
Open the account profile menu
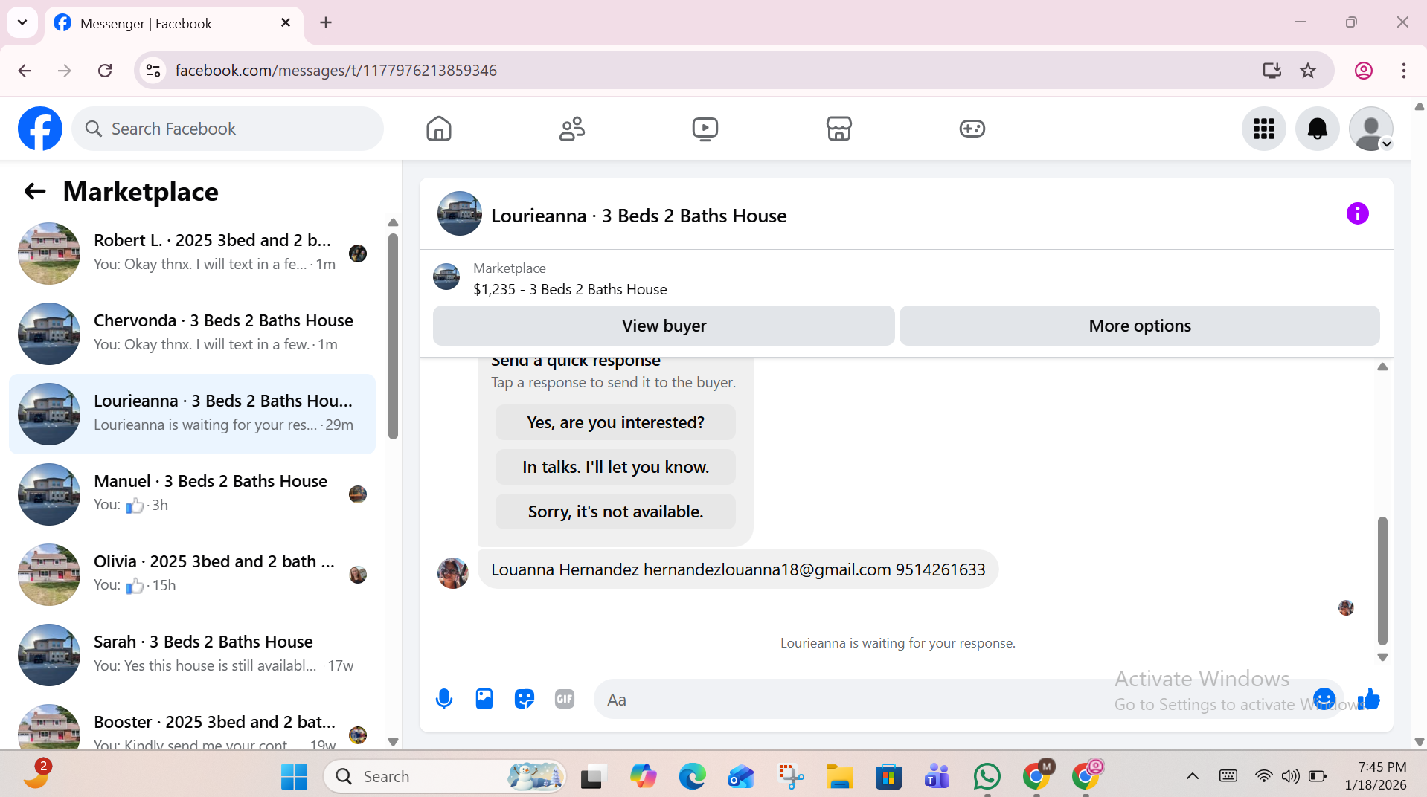pyautogui.click(x=1371, y=129)
